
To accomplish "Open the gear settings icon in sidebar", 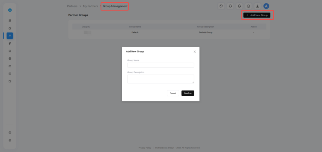I will [x=10, y=140].
